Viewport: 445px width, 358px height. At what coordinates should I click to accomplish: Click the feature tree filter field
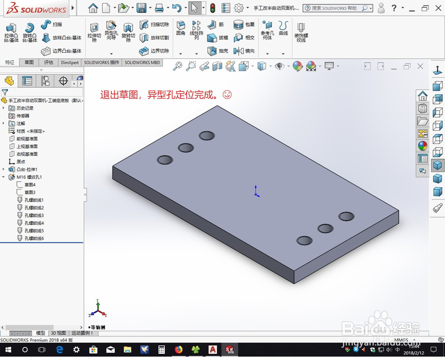[x=42, y=92]
